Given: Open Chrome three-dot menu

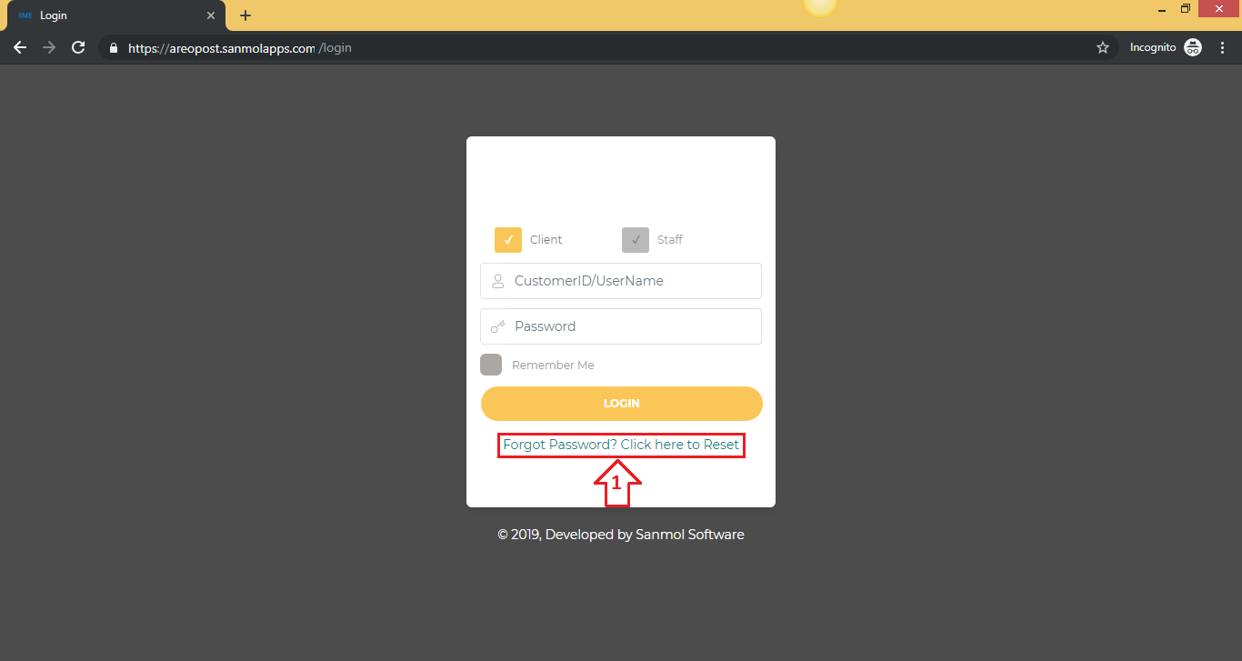Looking at the screenshot, I should click(x=1223, y=47).
